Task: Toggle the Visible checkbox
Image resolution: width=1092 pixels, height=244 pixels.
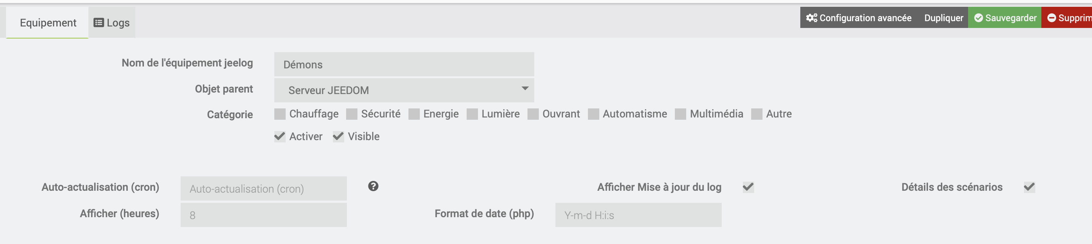Action: click(x=338, y=136)
